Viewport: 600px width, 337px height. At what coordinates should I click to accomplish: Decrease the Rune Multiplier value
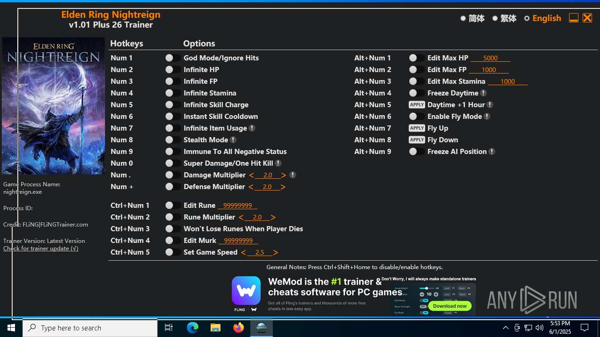pyautogui.click(x=241, y=217)
